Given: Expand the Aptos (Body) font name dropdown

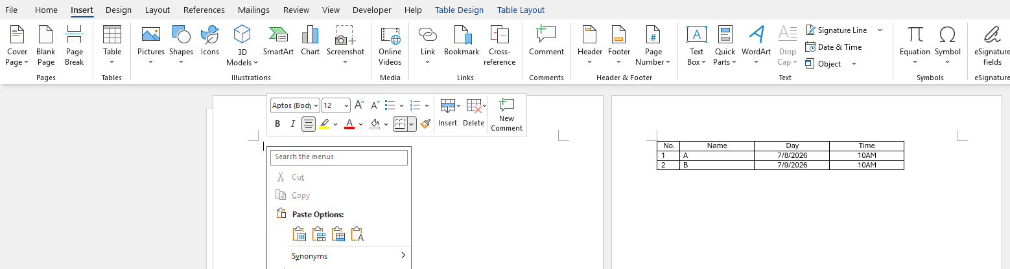Looking at the screenshot, I should (x=295, y=105).
